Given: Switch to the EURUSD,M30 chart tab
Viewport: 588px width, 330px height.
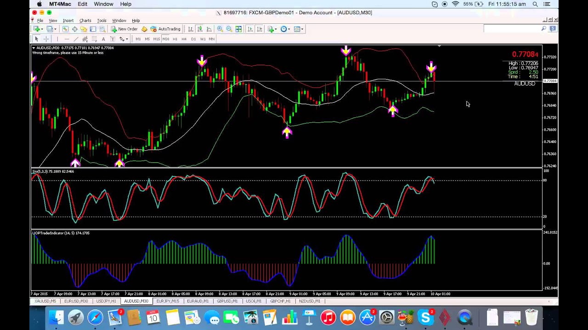Looking at the screenshot, I should click(x=76, y=301).
